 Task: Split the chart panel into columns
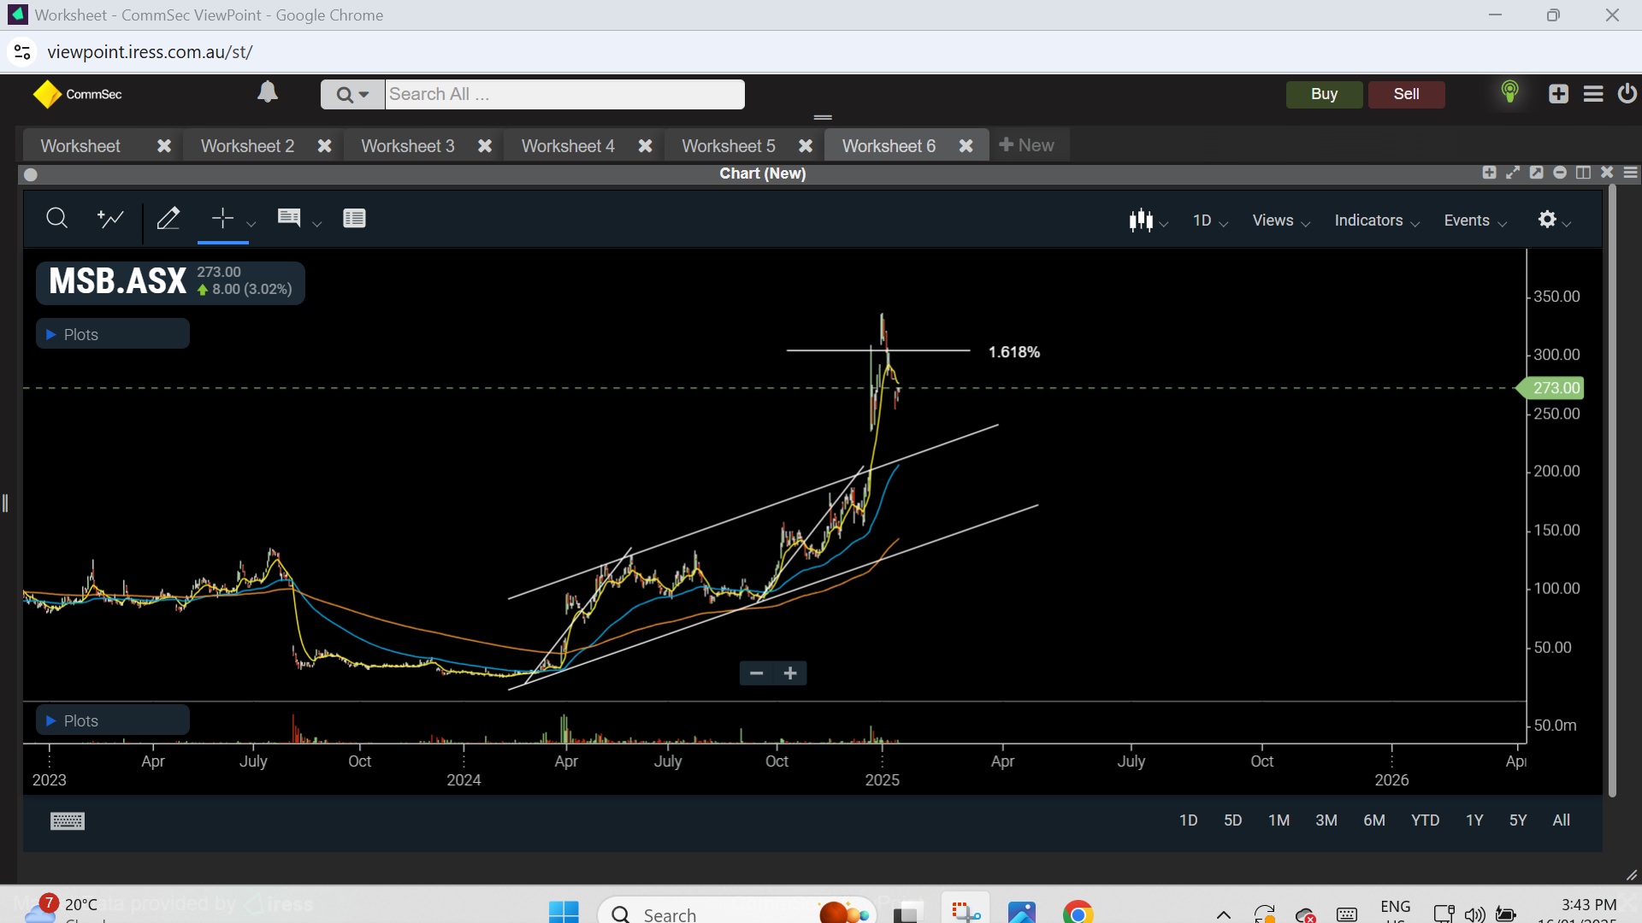[x=1584, y=173]
